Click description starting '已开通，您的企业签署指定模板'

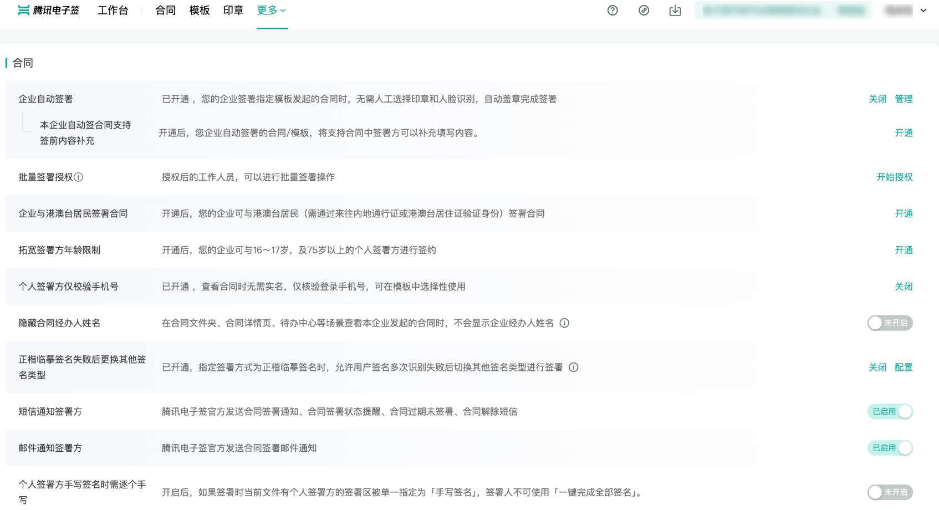coord(359,99)
